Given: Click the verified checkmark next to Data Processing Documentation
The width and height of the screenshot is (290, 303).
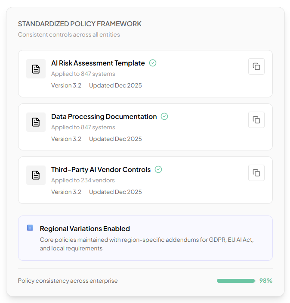Looking at the screenshot, I should tap(164, 116).
